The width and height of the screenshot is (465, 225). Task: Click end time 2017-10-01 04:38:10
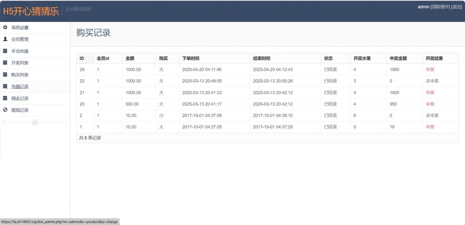coord(272,116)
